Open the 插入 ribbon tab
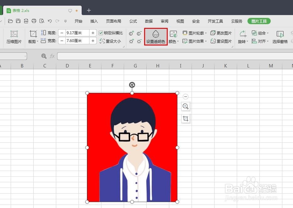The width and height of the screenshot is (293, 208). pos(94,21)
